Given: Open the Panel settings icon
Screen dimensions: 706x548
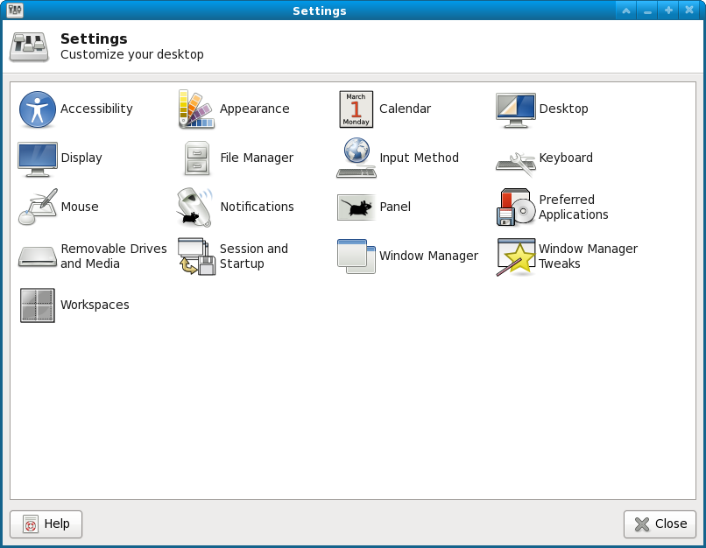Looking at the screenshot, I should click(x=357, y=207).
